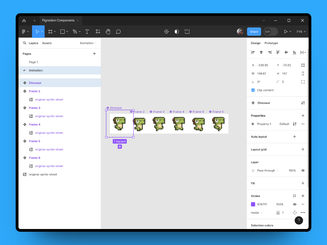Edit the width W field
The height and width of the screenshot is (245, 327).
(x=262, y=73)
